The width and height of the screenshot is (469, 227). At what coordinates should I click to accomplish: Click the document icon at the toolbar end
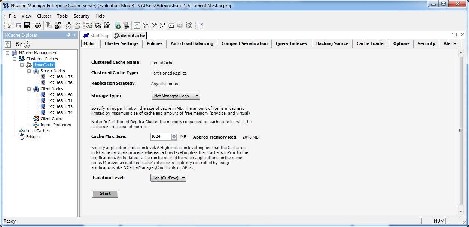(x=201, y=25)
